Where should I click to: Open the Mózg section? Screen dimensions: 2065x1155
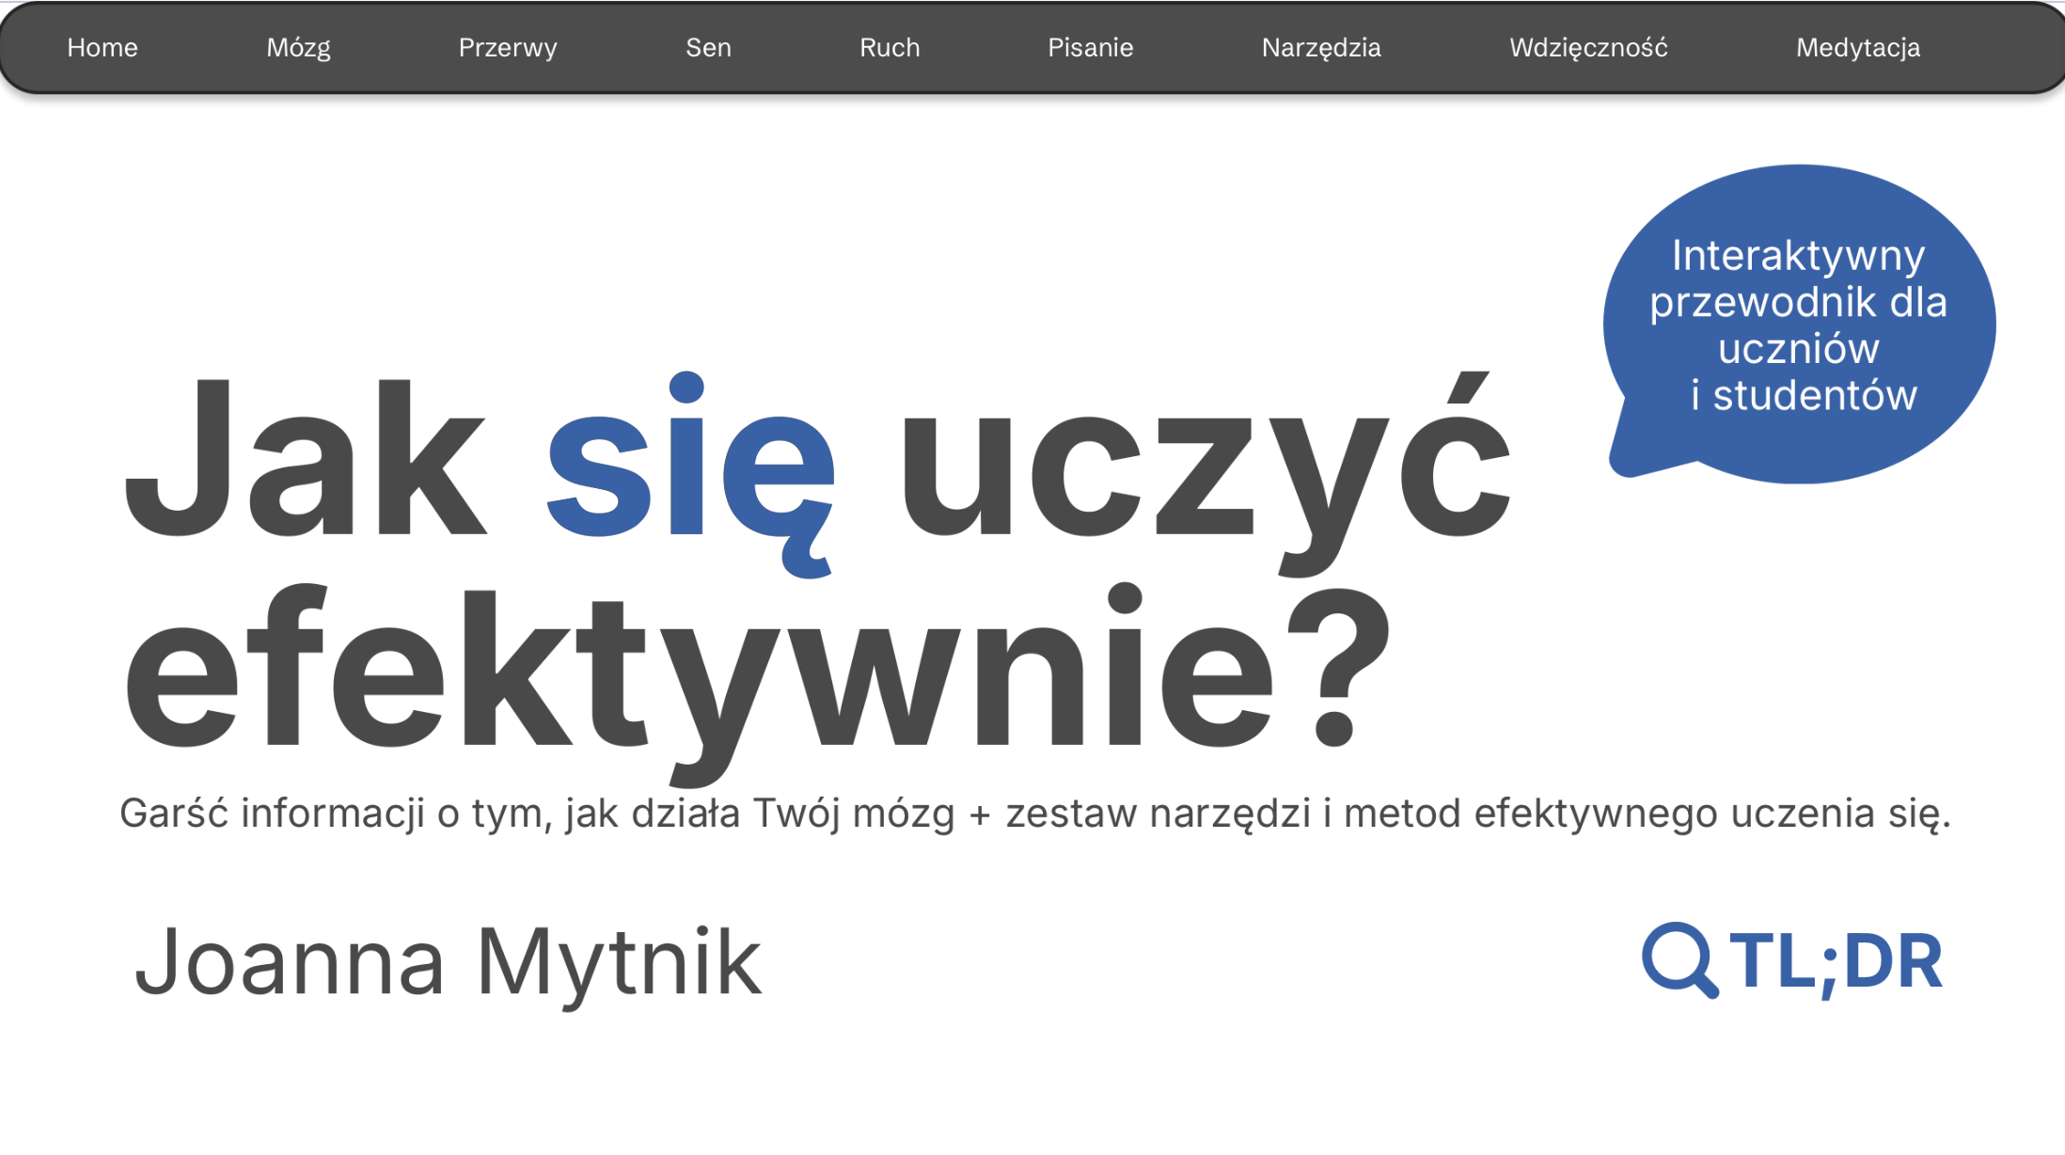coord(298,48)
